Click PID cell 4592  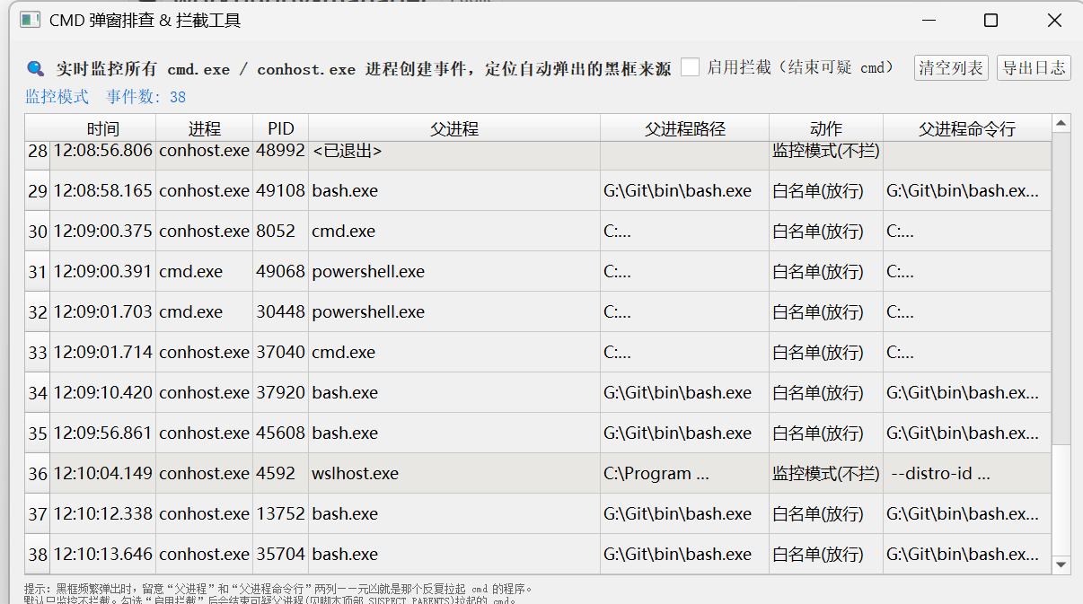(281, 473)
